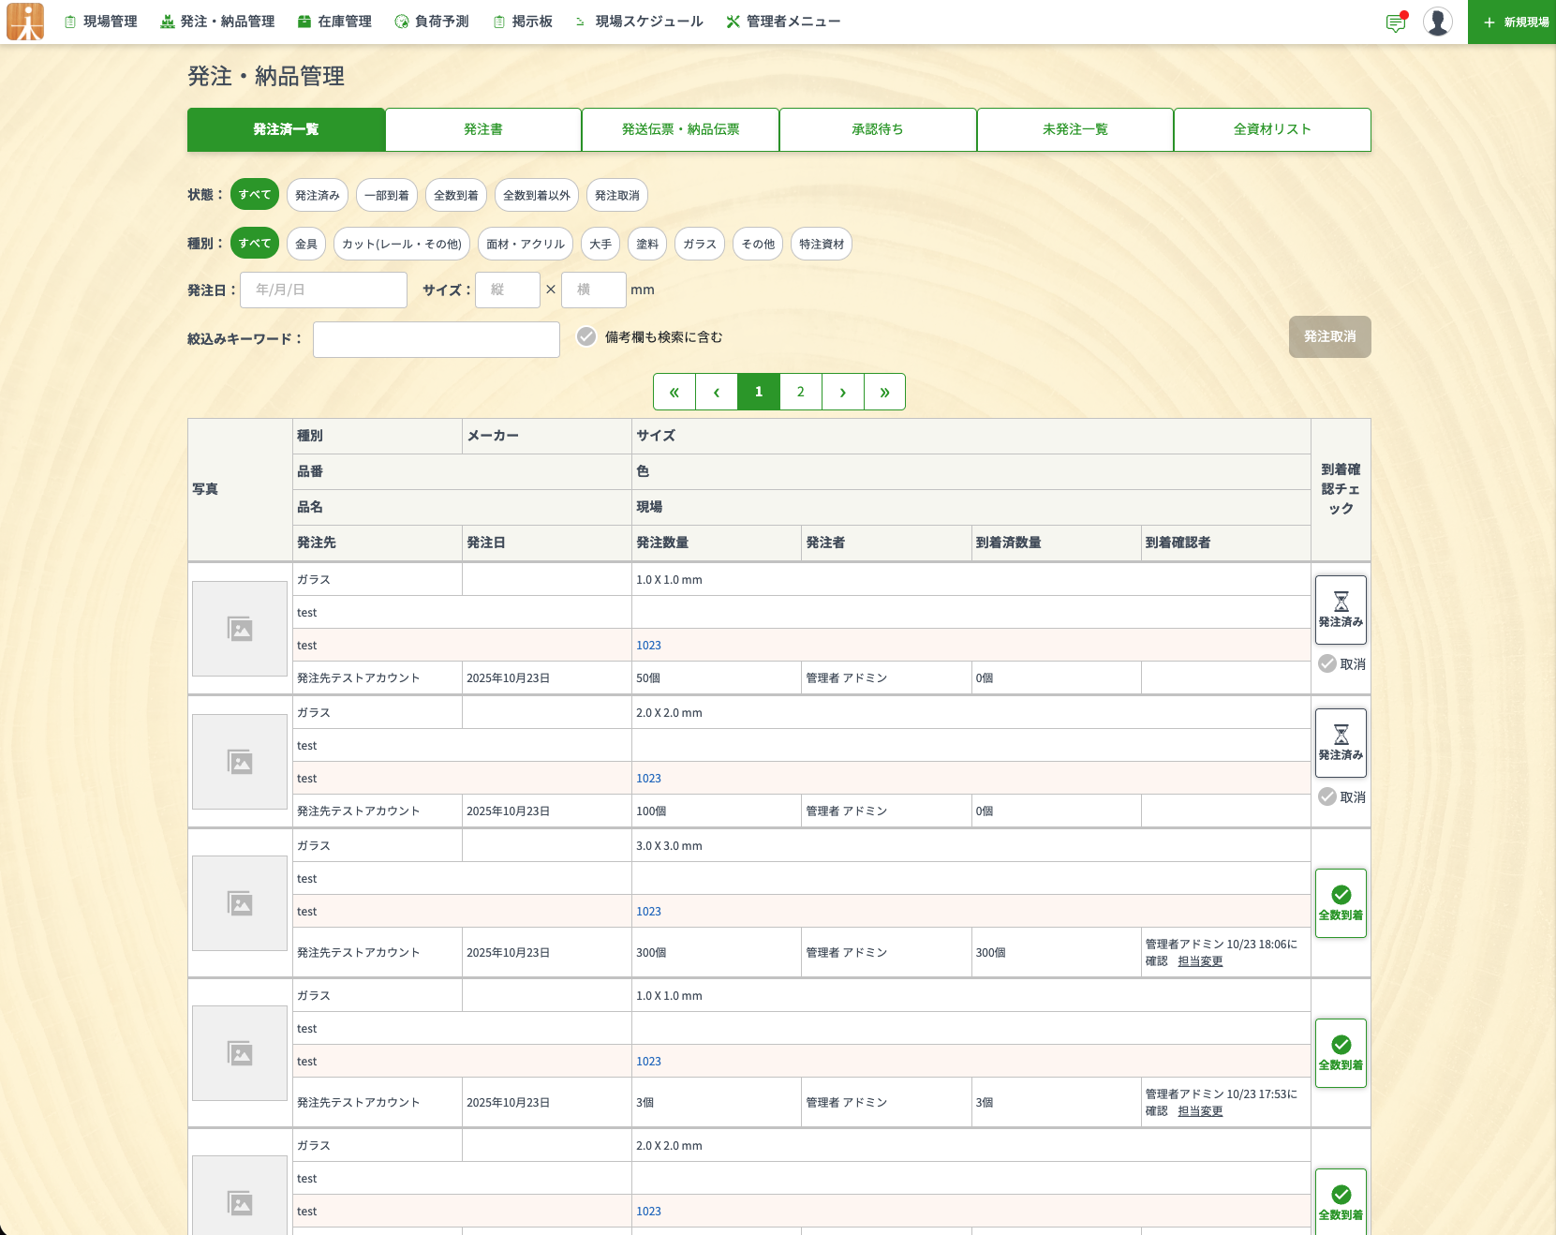Click the first 担当変更 link
1556x1235 pixels.
coord(1200,961)
